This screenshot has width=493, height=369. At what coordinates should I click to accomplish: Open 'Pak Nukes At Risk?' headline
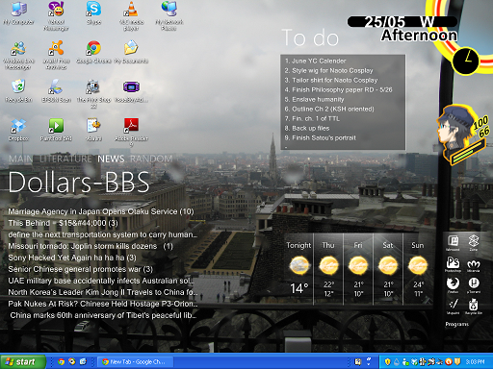coord(103,304)
